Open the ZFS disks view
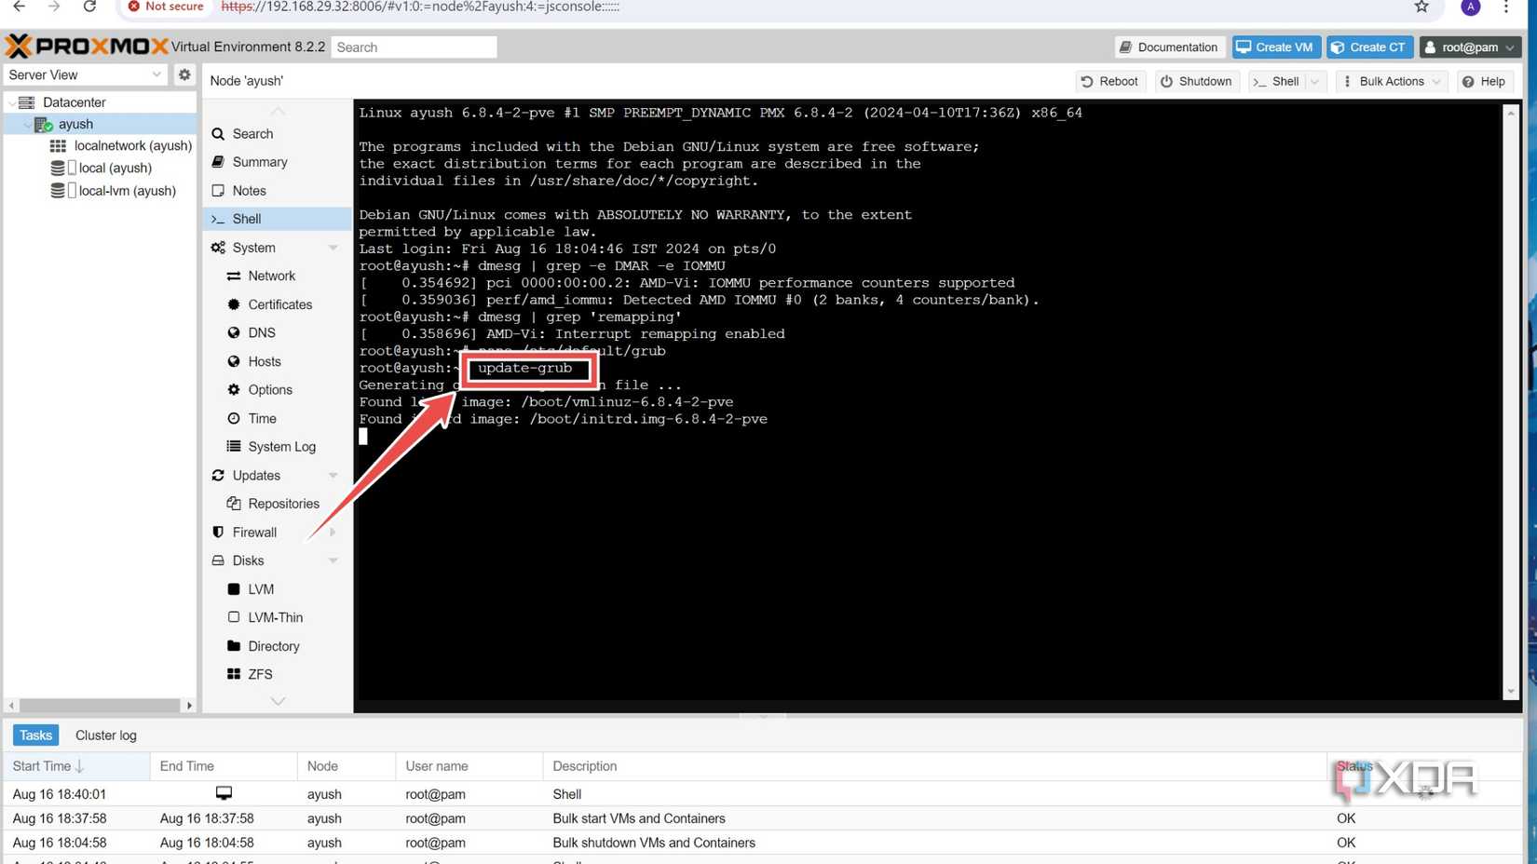Screen dimensions: 1537x864 point(261,674)
